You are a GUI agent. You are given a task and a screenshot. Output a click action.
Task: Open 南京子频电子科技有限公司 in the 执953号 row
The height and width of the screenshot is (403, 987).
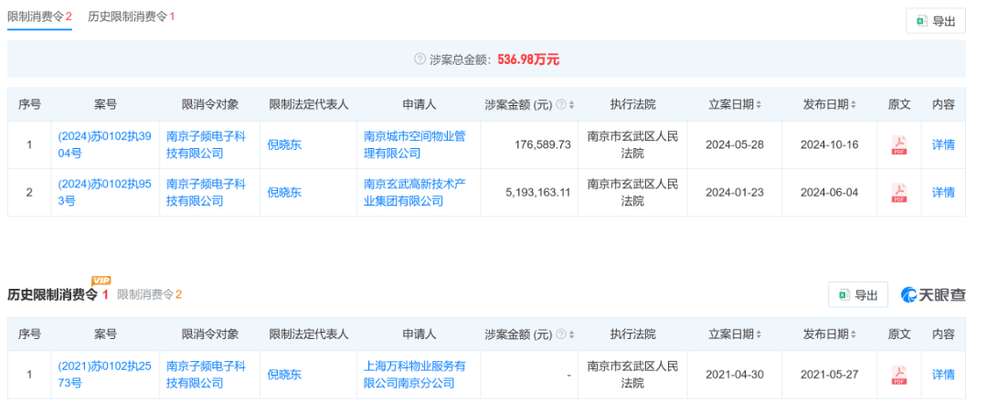coord(206,193)
